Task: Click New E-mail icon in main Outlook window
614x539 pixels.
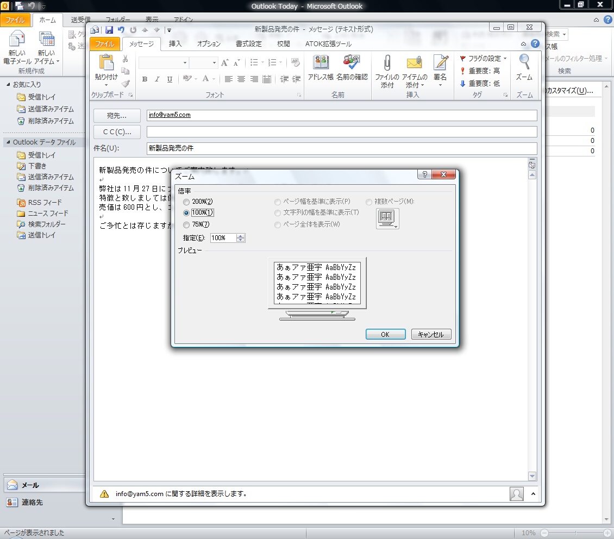Action: tap(17, 47)
